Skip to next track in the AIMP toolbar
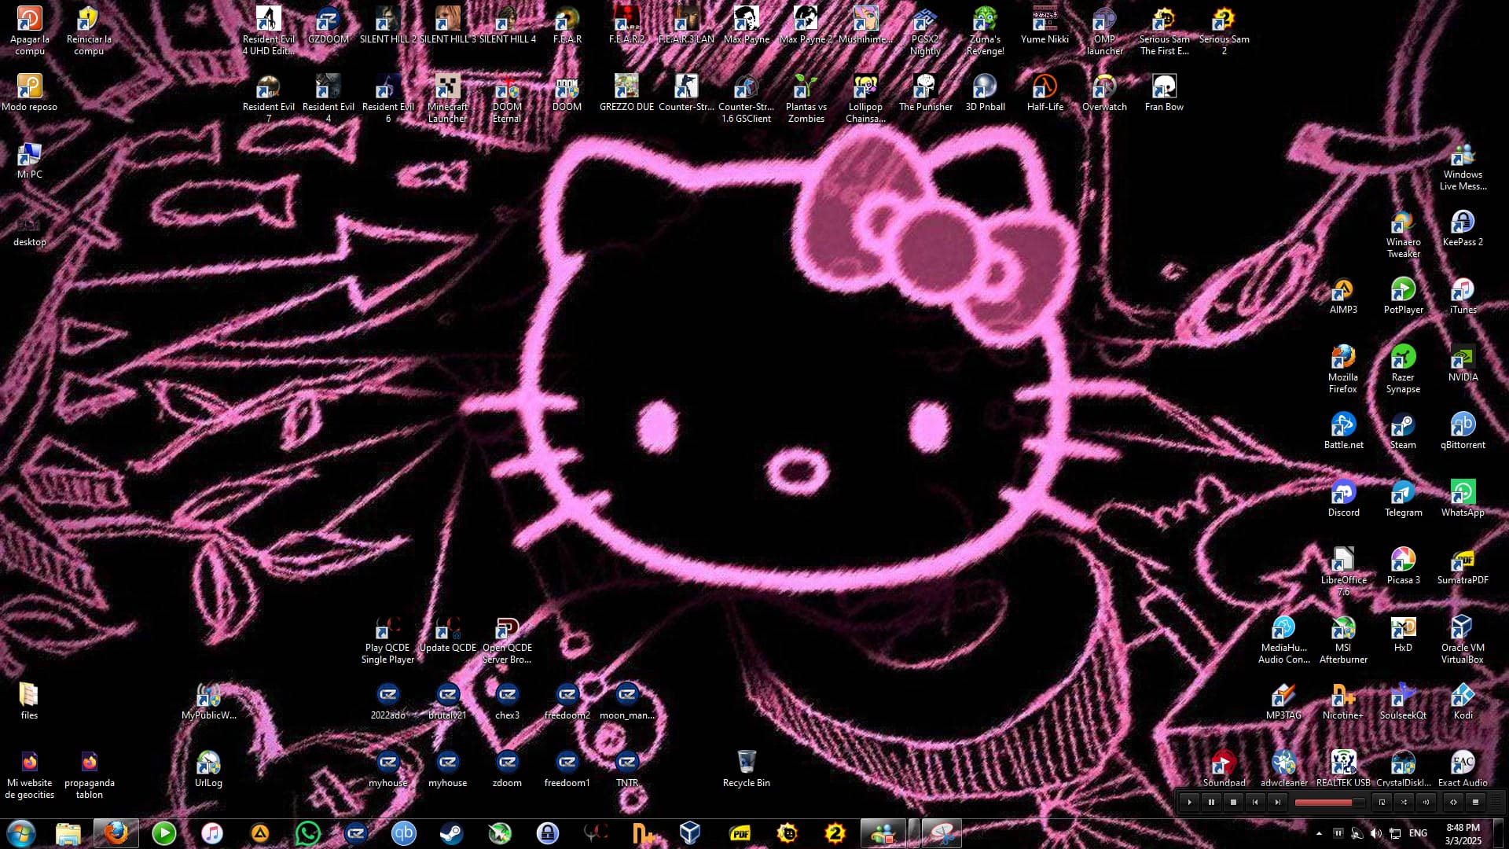Image resolution: width=1509 pixels, height=849 pixels. (x=1277, y=803)
